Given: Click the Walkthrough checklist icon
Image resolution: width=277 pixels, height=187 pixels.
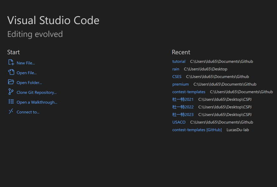Looking at the screenshot, I should click(11, 102).
